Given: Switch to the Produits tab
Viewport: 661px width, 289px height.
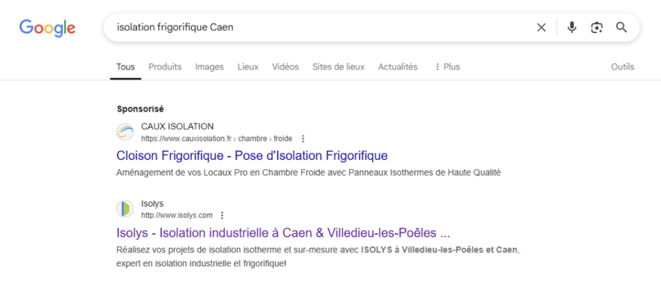Looking at the screenshot, I should [x=165, y=67].
